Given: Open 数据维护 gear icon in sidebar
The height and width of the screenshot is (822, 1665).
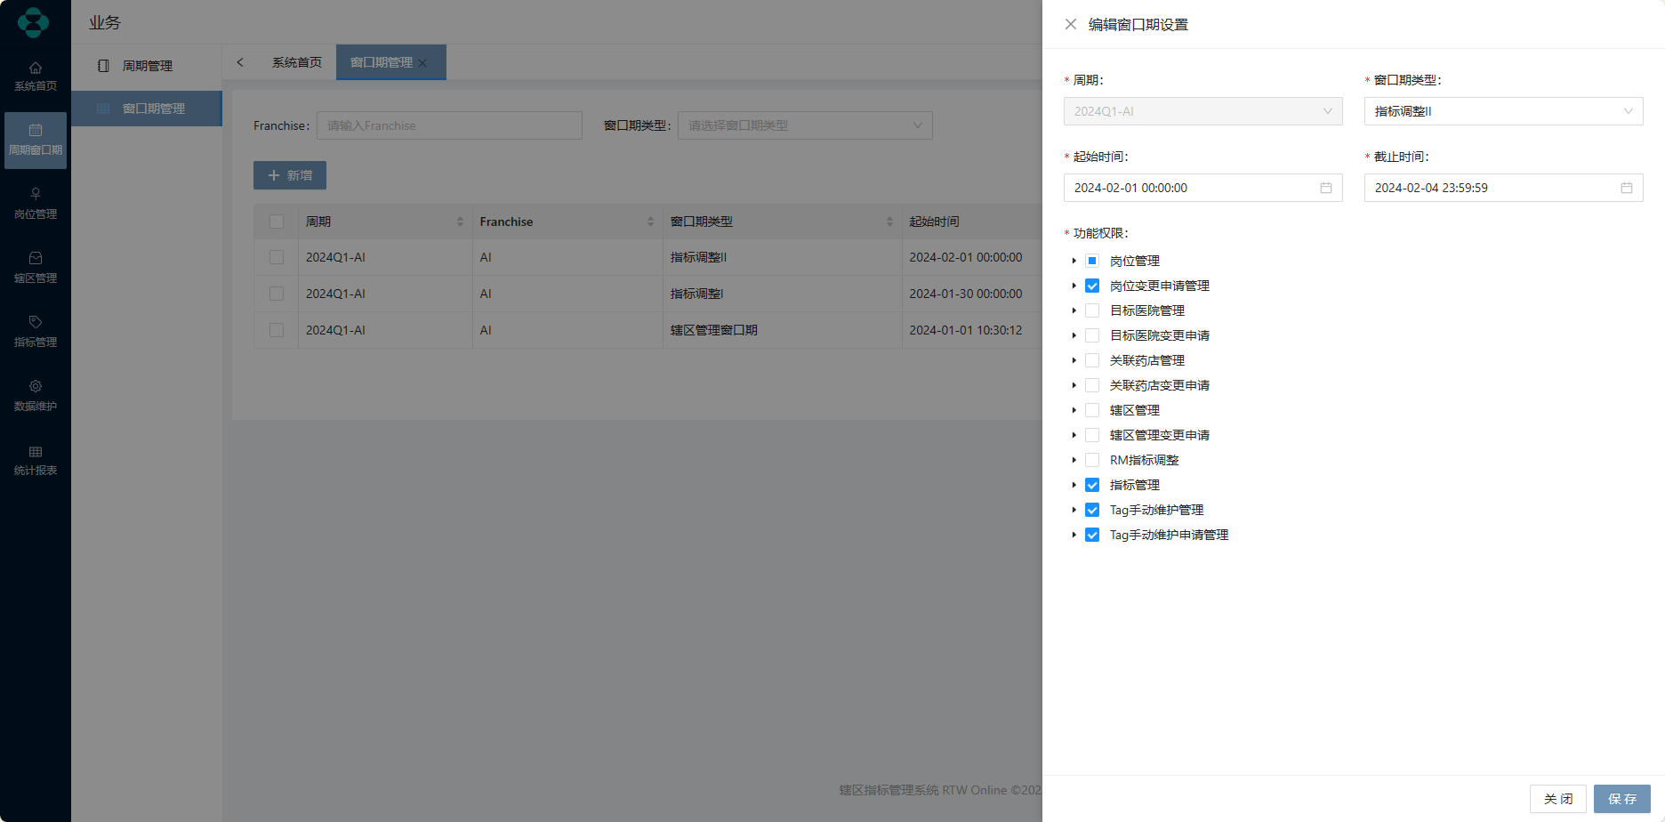Looking at the screenshot, I should coord(36,386).
